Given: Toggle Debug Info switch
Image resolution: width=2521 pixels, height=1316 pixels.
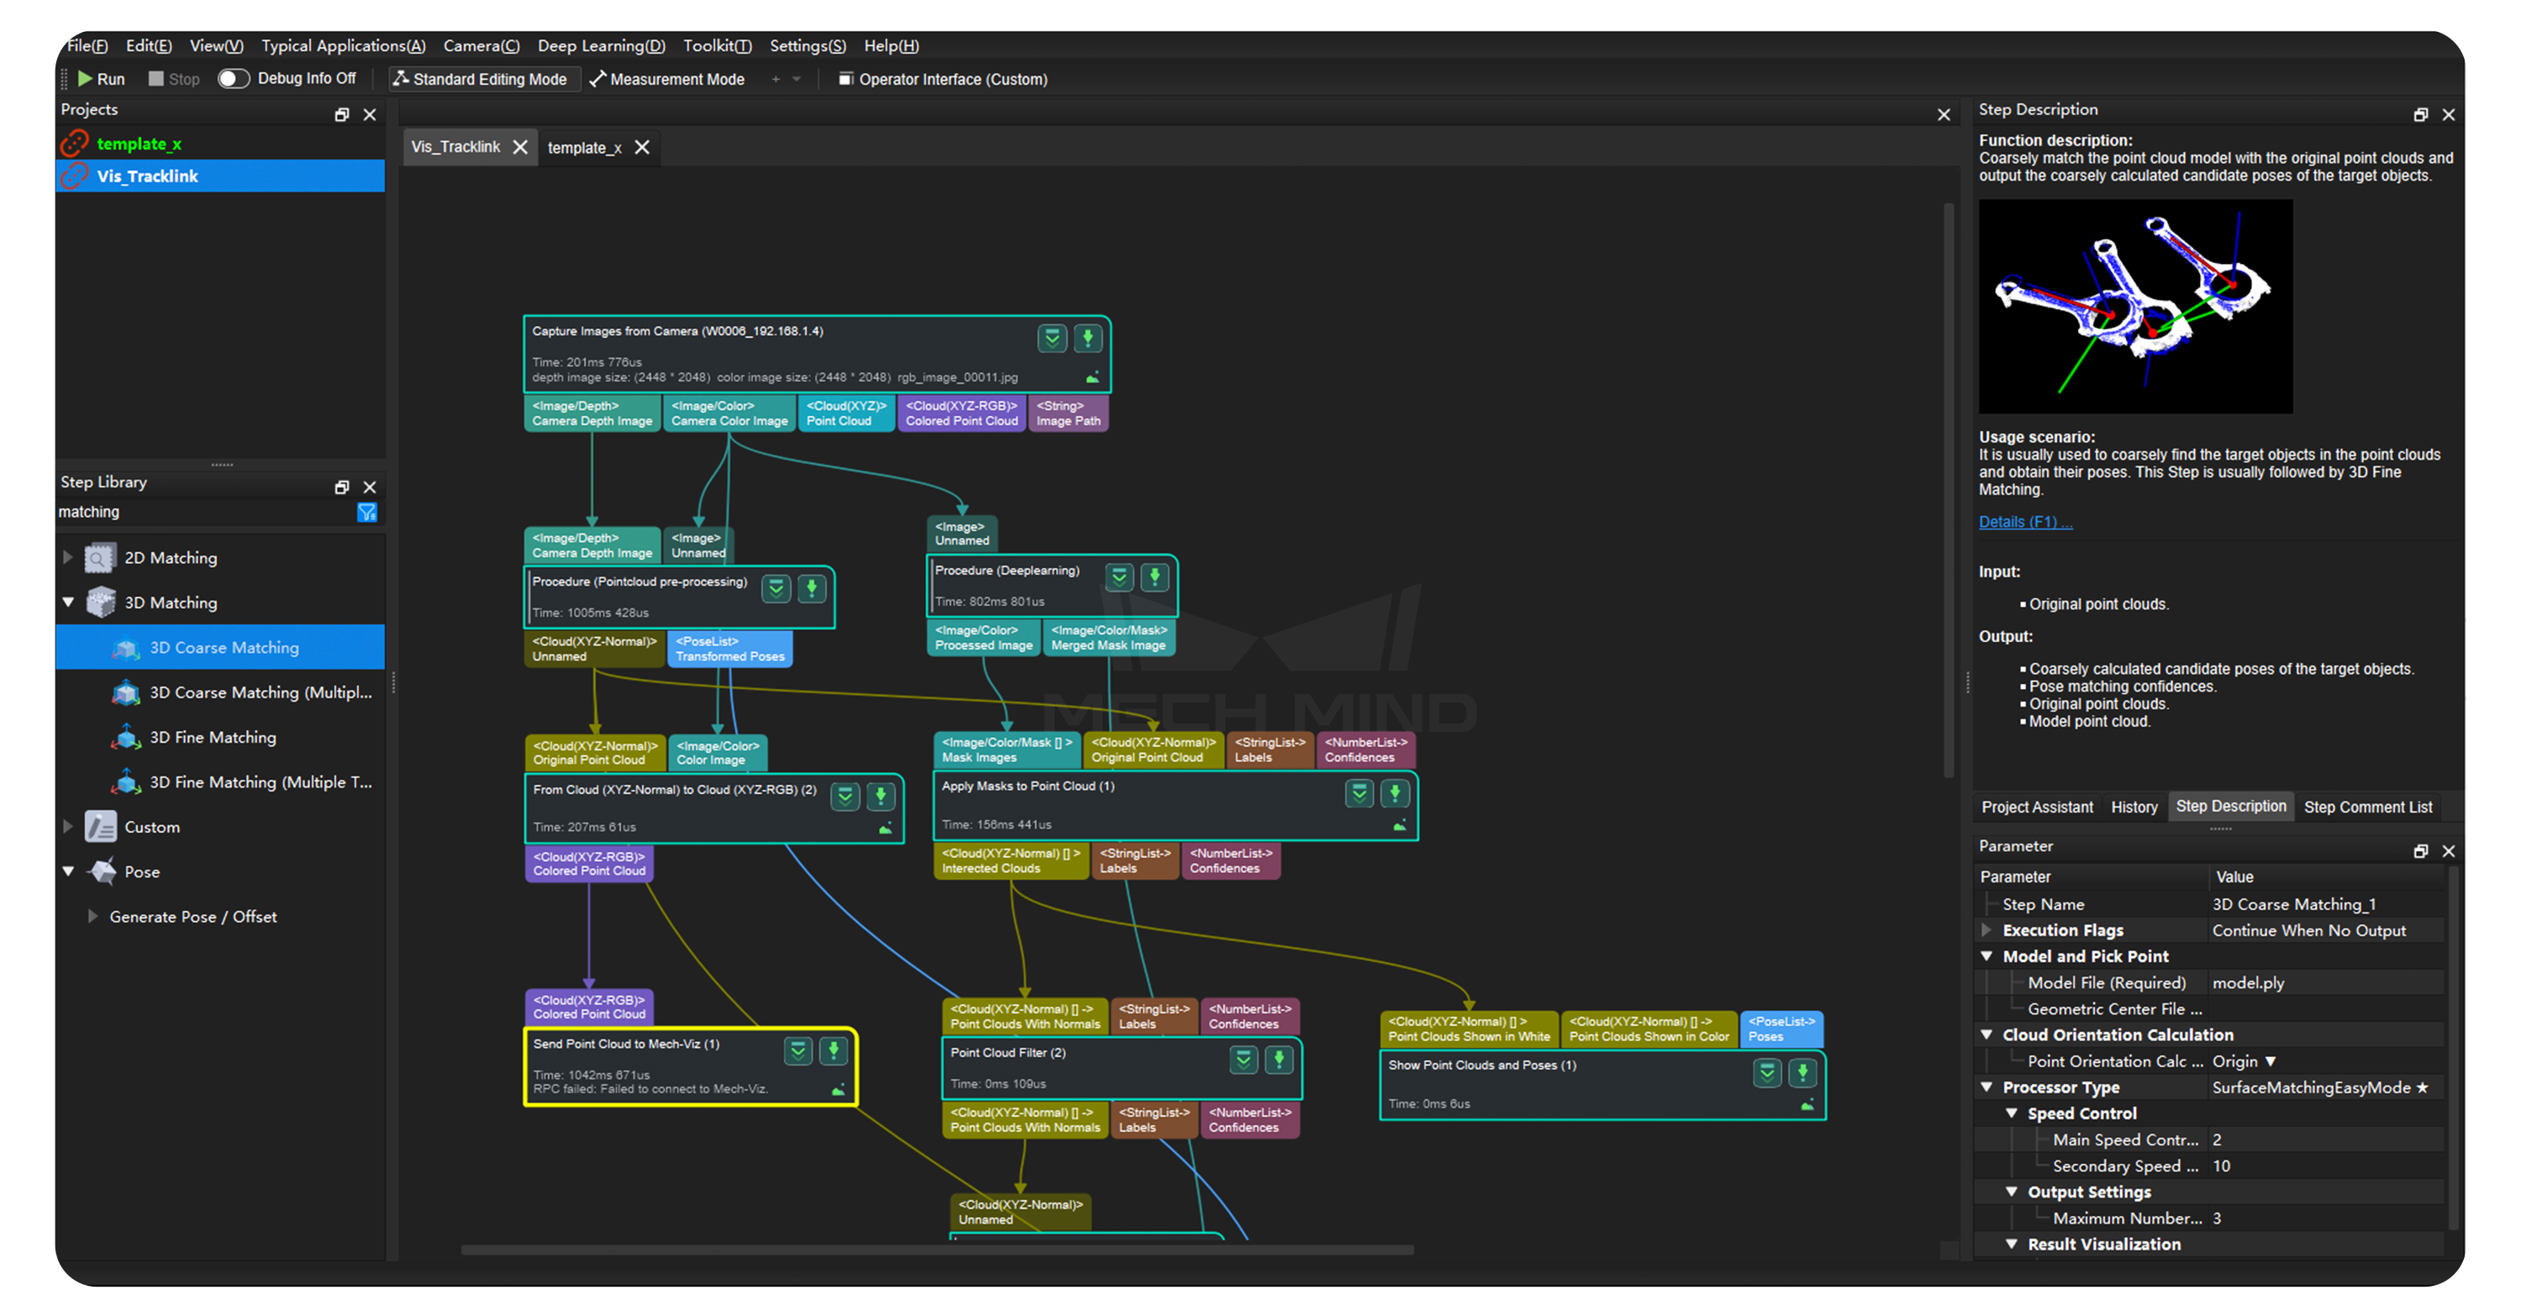Looking at the screenshot, I should click(233, 79).
